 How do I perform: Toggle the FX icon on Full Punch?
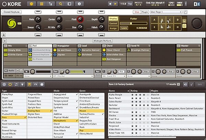179,50
